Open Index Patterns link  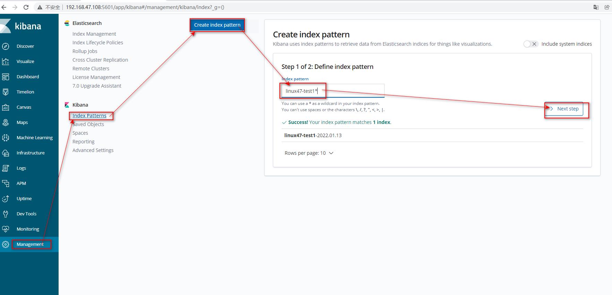89,116
